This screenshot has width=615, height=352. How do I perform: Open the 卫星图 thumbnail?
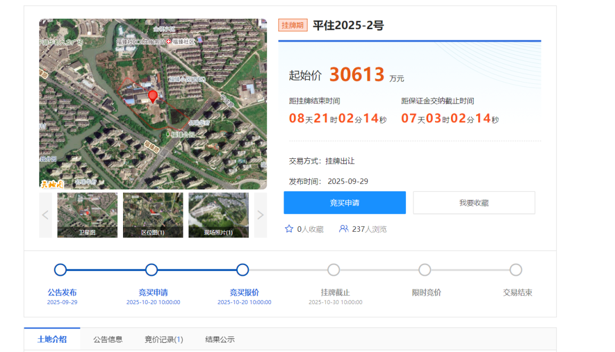(88, 215)
